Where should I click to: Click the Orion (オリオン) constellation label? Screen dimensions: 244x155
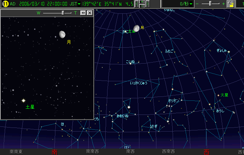pos(173,101)
